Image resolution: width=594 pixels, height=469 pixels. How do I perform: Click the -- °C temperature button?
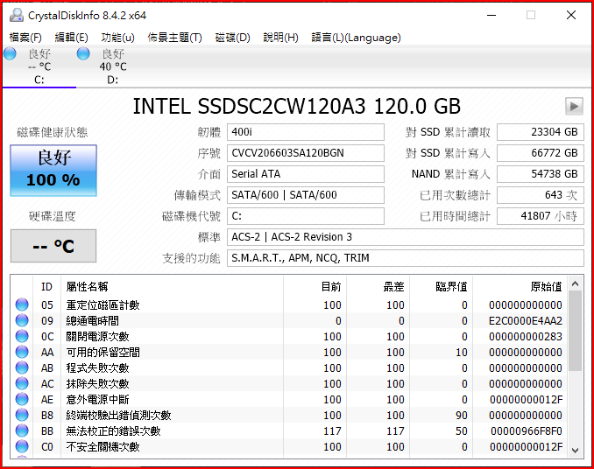point(53,246)
